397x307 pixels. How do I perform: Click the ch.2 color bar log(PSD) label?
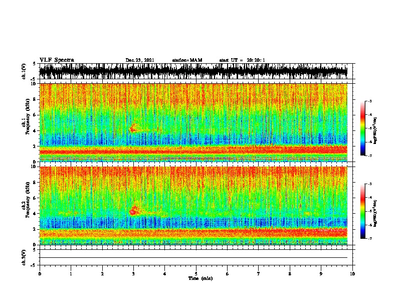375,214
